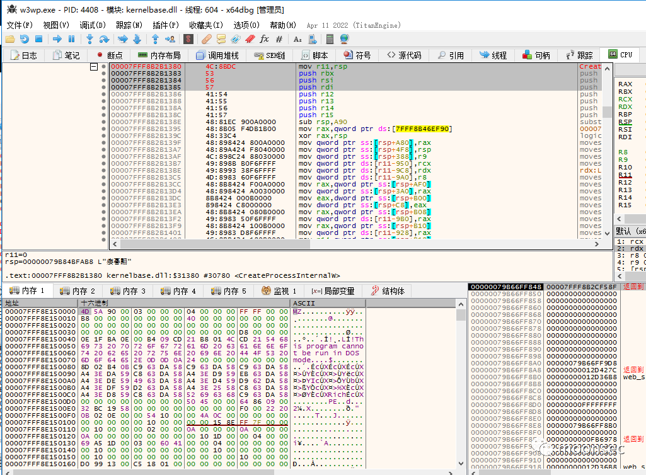Viewport: 646px width, 475px height.
Task: Toggle breakpoint dot at address 00007FFF8B2B1386
Action: pyautogui.click(x=104, y=94)
